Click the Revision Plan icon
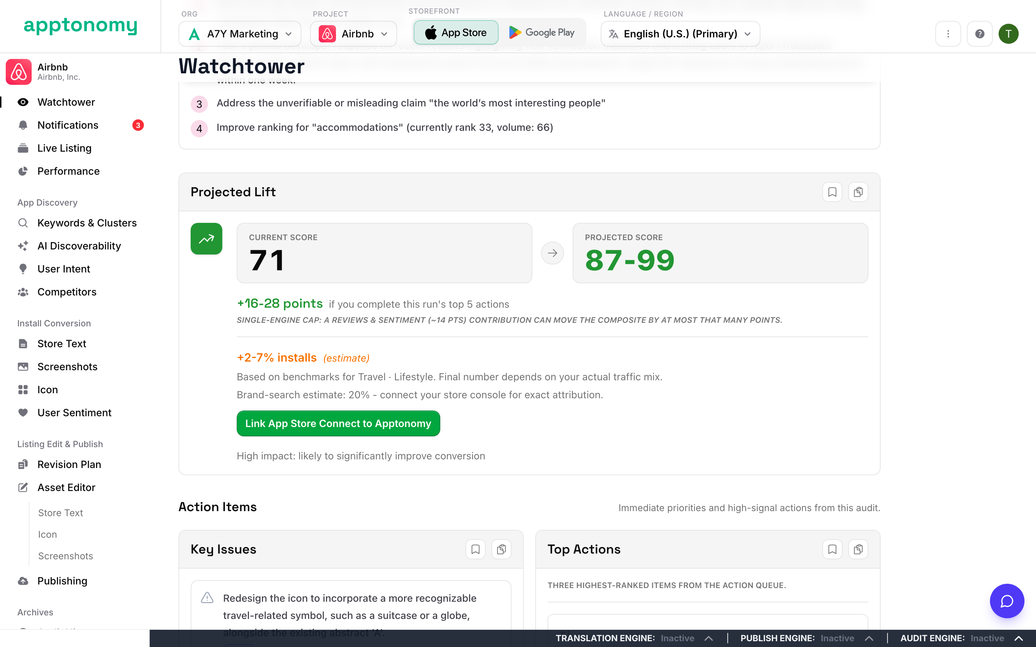Viewport: 1036px width, 647px height. (23, 464)
